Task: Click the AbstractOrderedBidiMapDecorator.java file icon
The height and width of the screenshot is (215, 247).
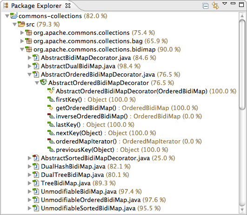Action: click(x=36, y=74)
